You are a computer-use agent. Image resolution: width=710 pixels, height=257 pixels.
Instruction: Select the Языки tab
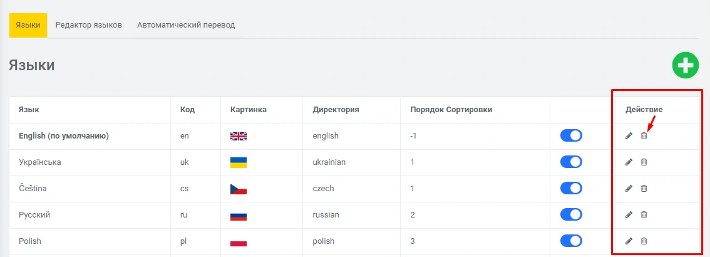click(28, 25)
